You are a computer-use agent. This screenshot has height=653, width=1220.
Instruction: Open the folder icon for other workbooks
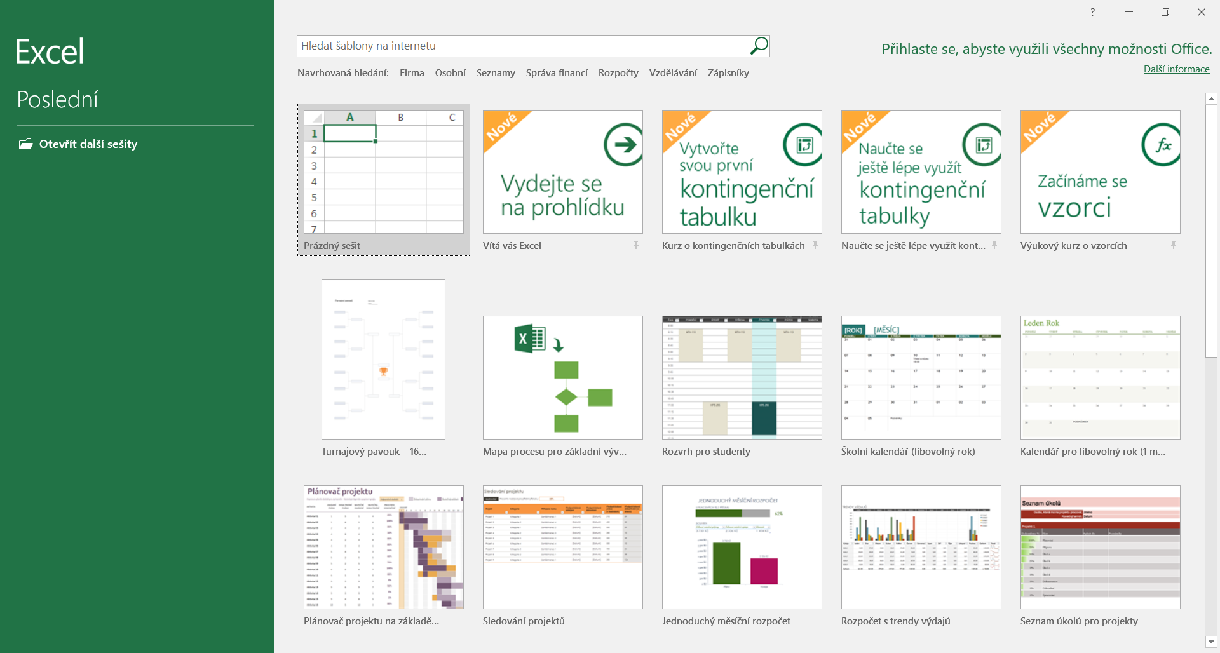pyautogui.click(x=25, y=144)
